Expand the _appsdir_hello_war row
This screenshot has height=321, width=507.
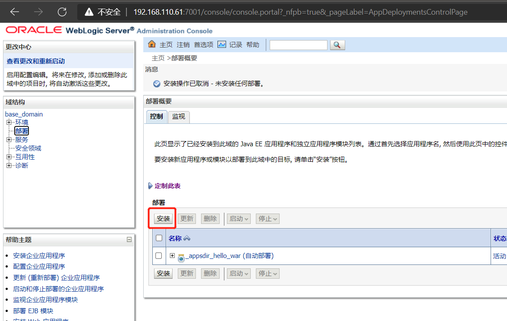point(172,256)
